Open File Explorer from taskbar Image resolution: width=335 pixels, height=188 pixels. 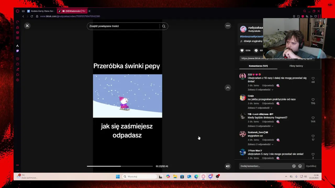coord(175,177)
